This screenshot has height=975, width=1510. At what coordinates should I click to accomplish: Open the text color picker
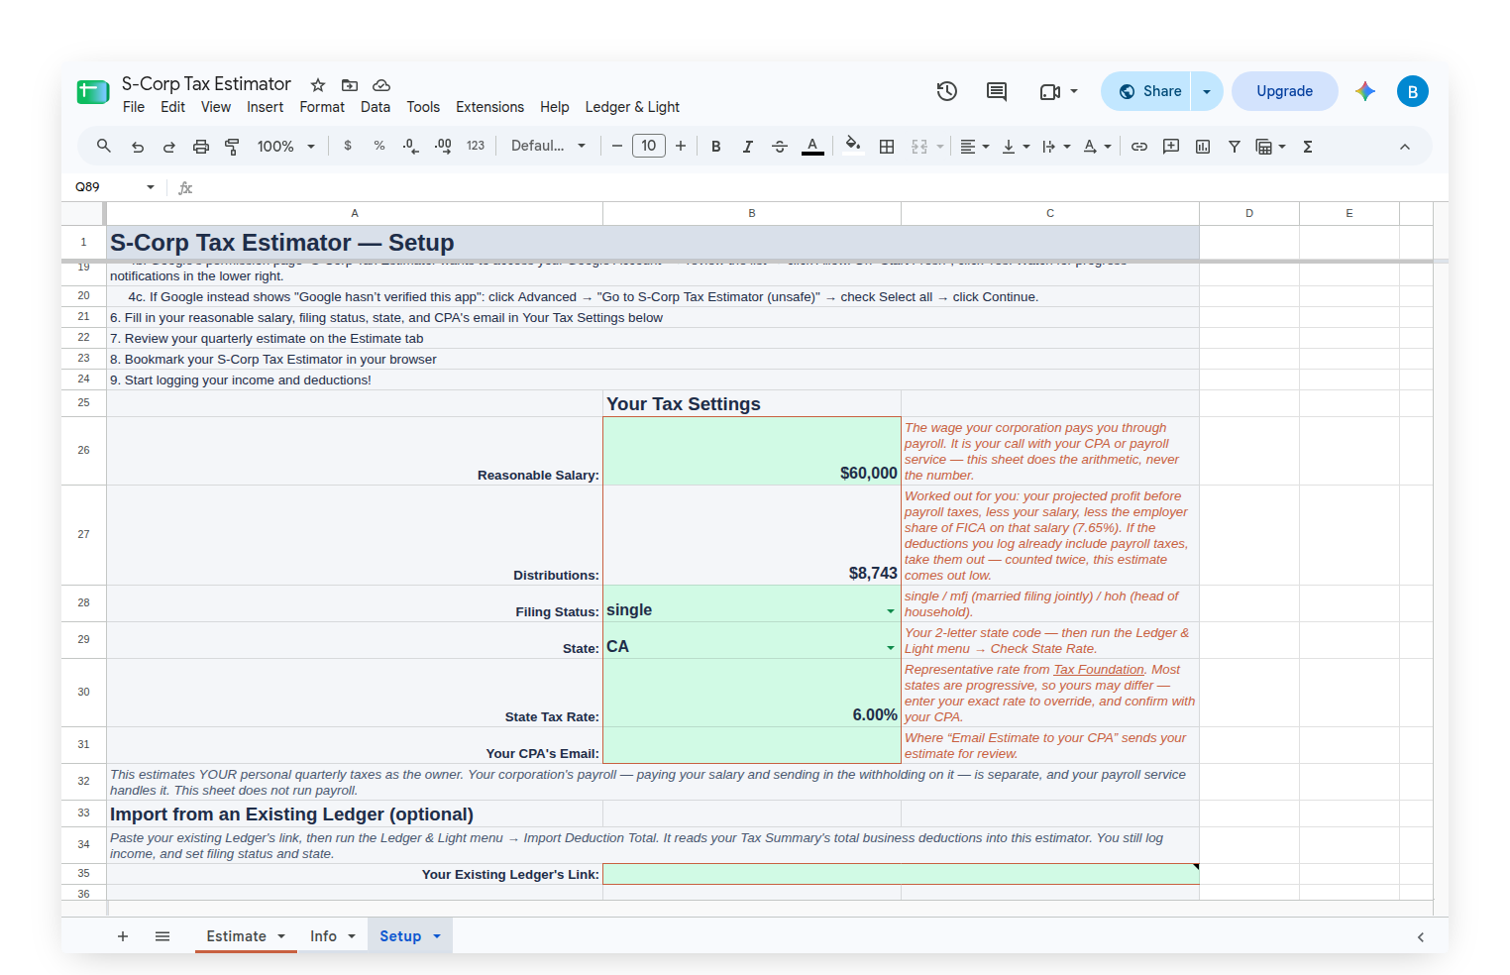(x=812, y=147)
